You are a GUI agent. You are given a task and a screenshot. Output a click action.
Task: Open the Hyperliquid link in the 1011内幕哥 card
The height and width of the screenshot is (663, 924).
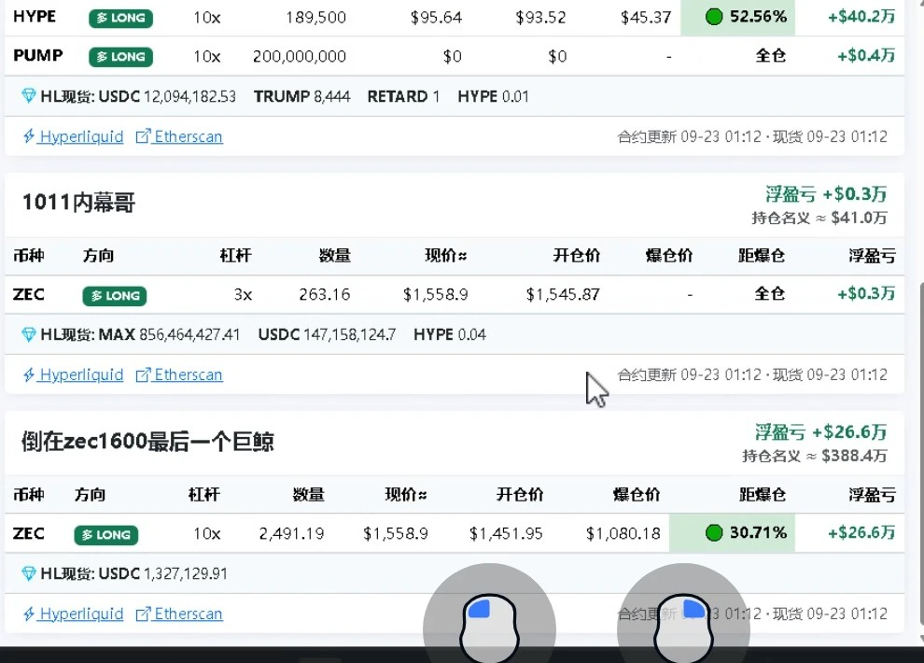click(74, 374)
